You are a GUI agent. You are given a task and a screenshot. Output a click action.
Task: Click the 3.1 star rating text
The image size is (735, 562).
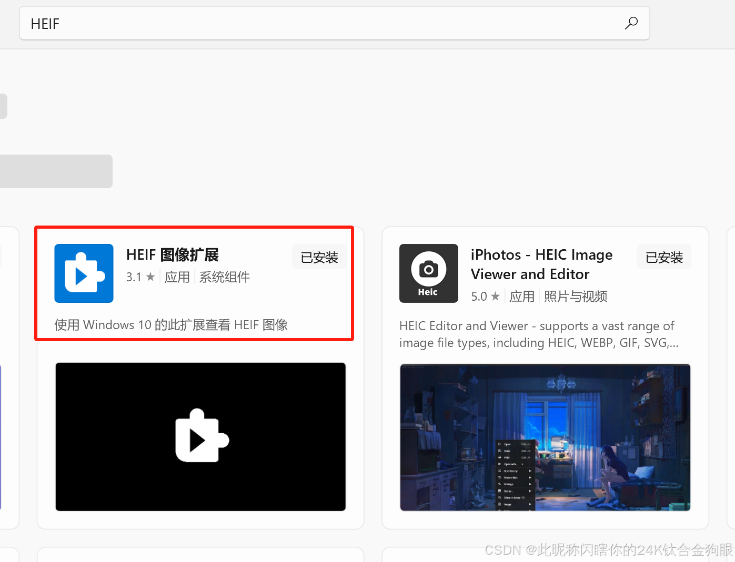pos(140,277)
